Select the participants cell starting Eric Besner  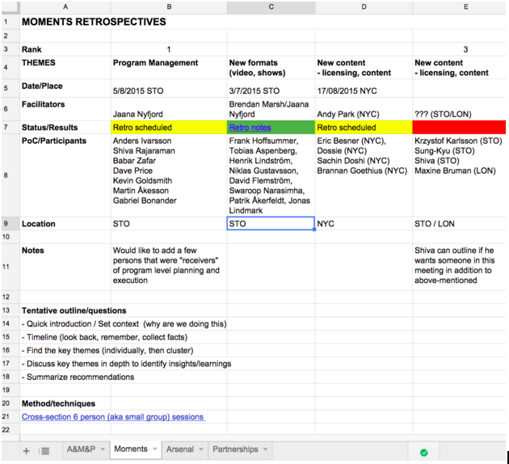click(x=364, y=175)
